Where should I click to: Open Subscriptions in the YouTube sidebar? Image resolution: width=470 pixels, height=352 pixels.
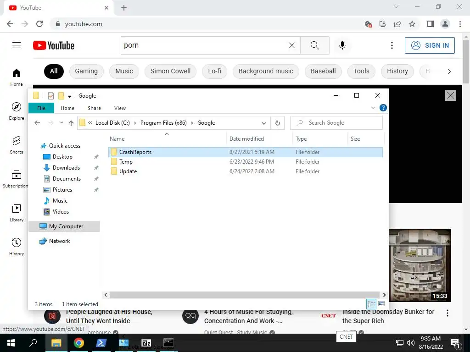coord(16,179)
